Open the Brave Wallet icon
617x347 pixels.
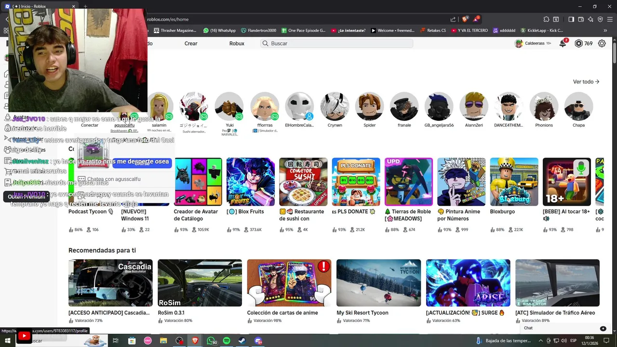click(581, 19)
